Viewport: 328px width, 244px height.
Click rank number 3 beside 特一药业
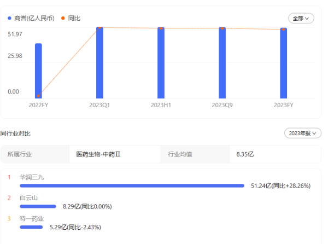click(x=9, y=219)
